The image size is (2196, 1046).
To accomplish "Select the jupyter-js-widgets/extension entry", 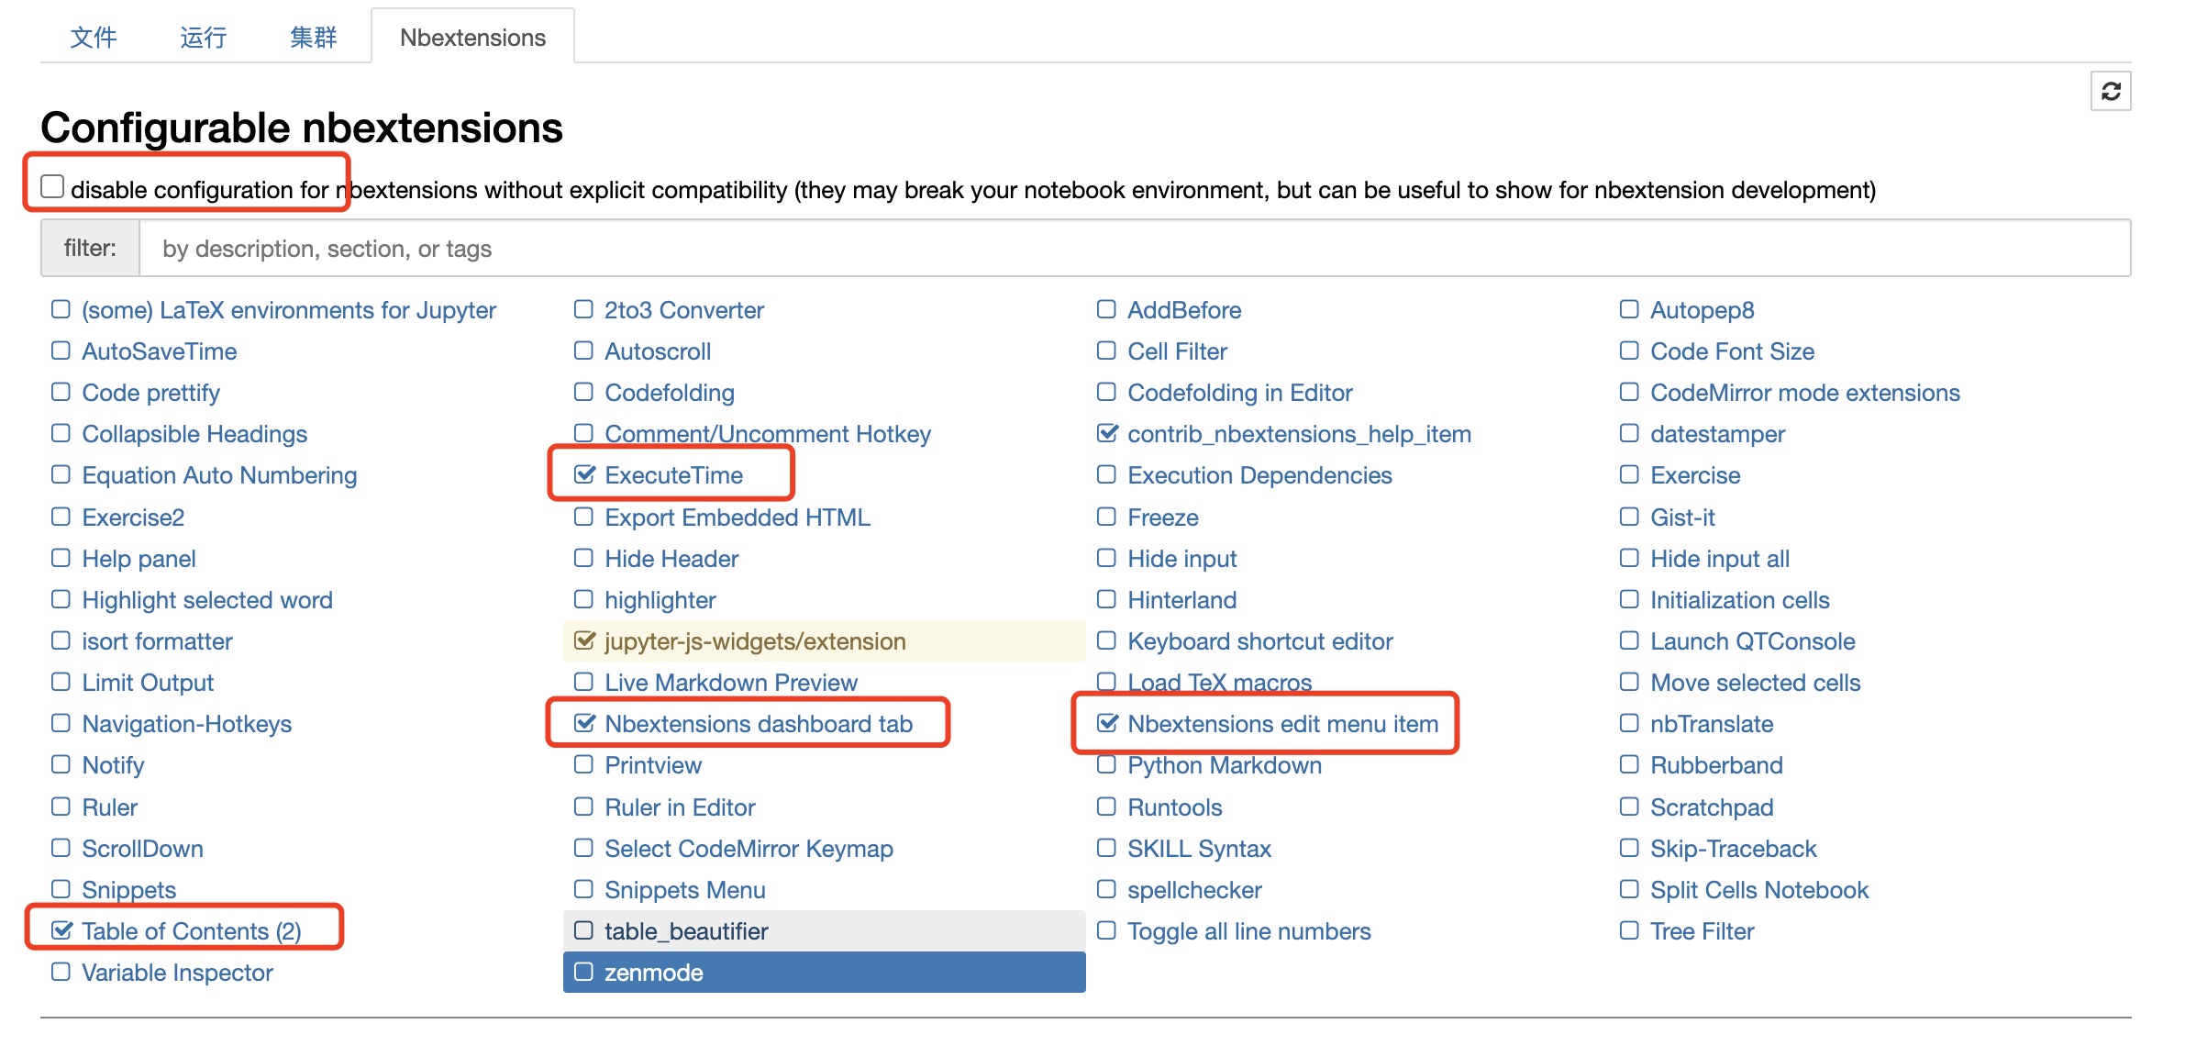I will [x=824, y=640].
